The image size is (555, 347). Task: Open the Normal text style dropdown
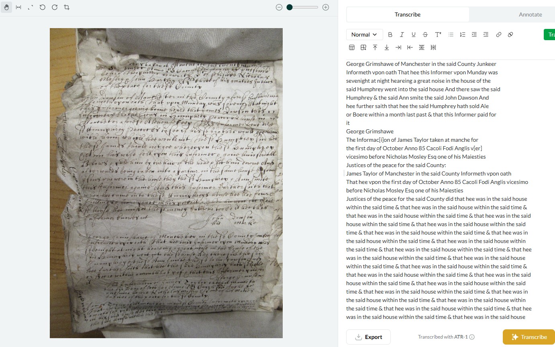coord(364,35)
